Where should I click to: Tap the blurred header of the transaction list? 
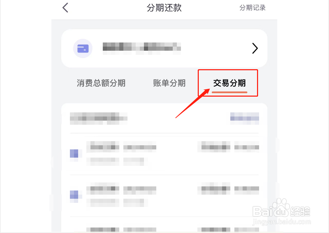[99, 119]
